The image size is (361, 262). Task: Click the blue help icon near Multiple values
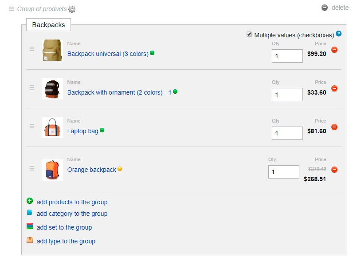point(339,33)
